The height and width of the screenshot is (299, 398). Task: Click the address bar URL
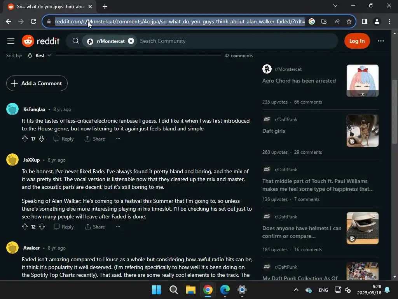180,22
